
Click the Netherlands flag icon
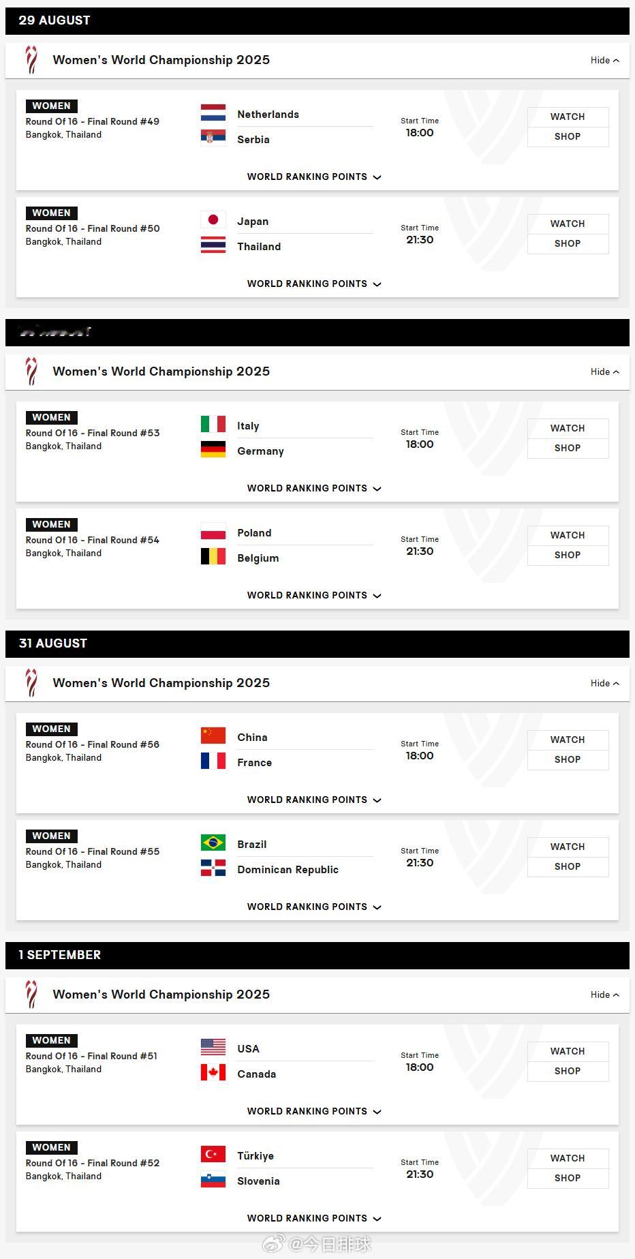(213, 112)
